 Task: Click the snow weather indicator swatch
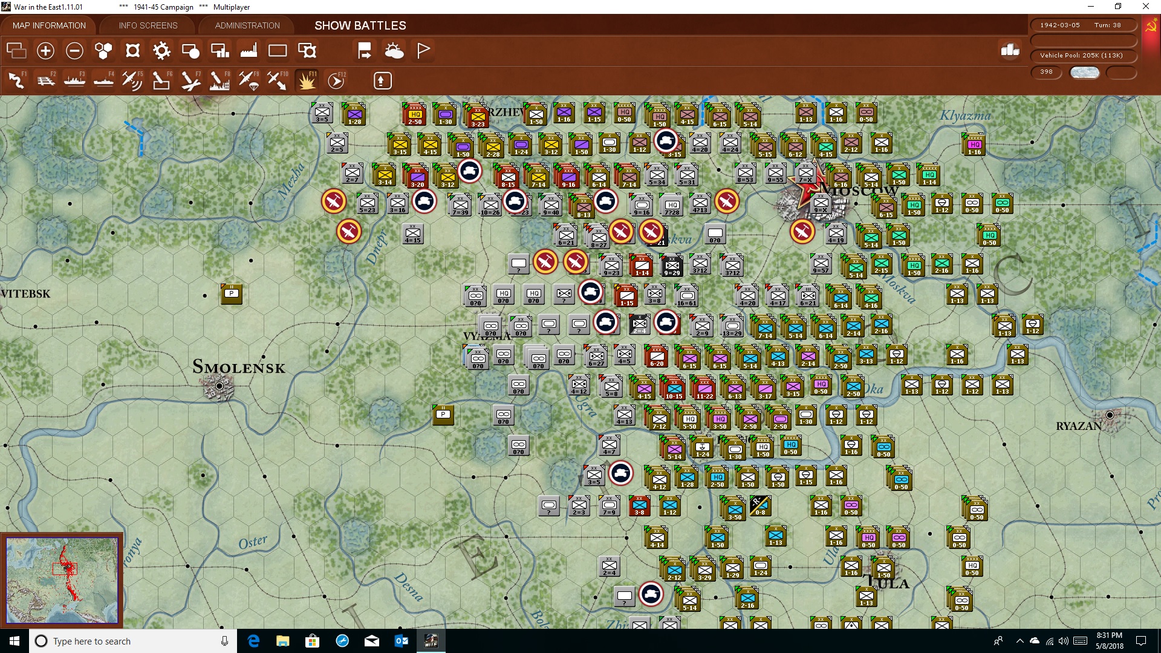(x=1084, y=73)
